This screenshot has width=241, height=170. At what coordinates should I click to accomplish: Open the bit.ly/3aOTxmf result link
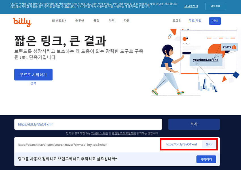coord(181,144)
